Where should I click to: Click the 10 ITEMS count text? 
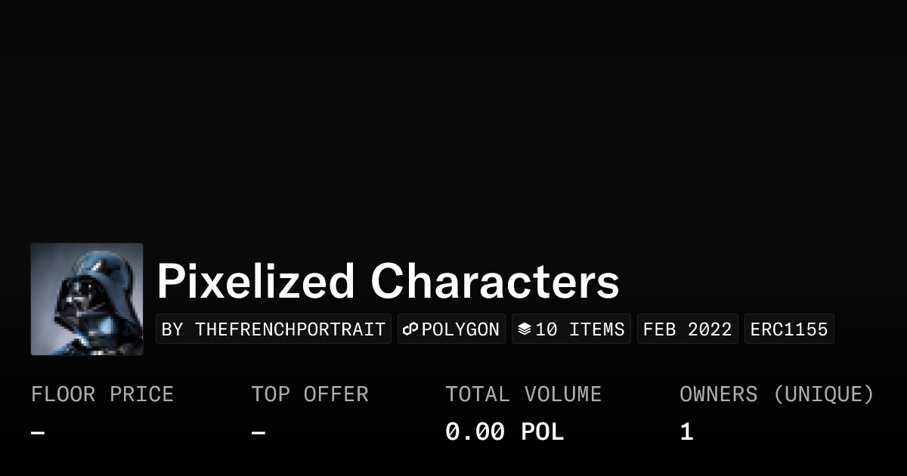(580, 329)
